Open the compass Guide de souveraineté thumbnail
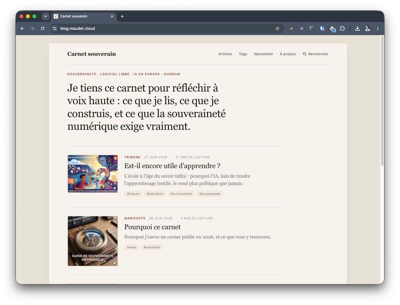The image size is (400, 305). (x=92, y=241)
